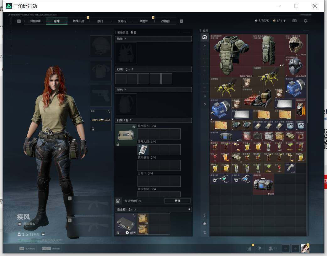Click the previous-tab key icon left of 开始游戏
The image size is (327, 256).
[x=19, y=21]
